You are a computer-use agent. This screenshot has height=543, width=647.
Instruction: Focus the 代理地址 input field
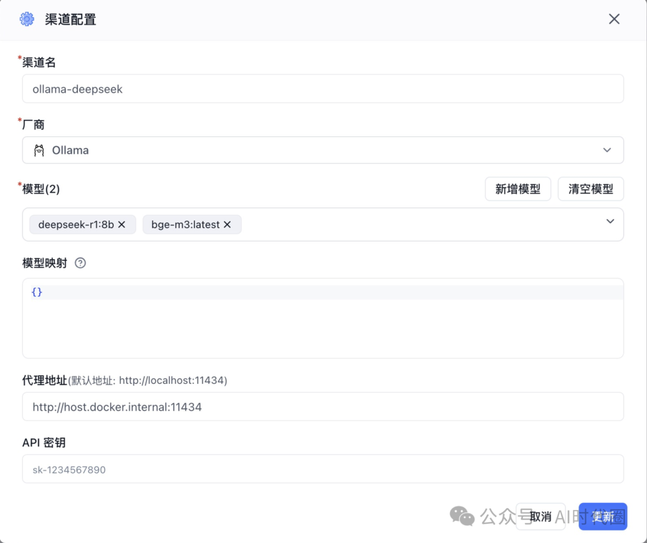(323, 407)
